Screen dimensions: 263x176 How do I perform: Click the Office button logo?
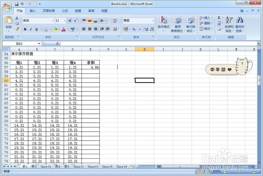coord(7,6)
